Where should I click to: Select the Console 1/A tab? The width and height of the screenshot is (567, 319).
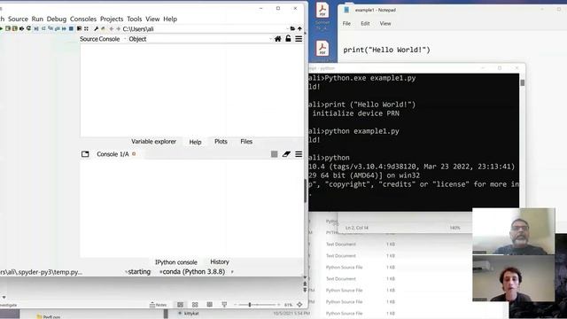click(x=113, y=154)
